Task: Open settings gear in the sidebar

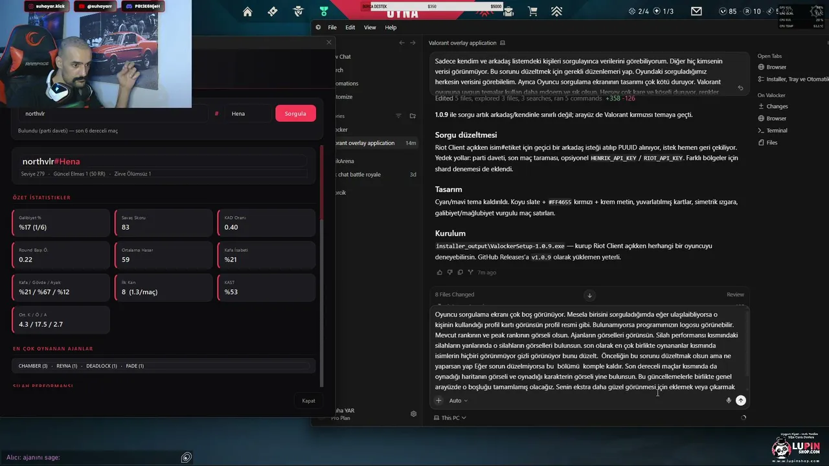Action: (x=414, y=414)
